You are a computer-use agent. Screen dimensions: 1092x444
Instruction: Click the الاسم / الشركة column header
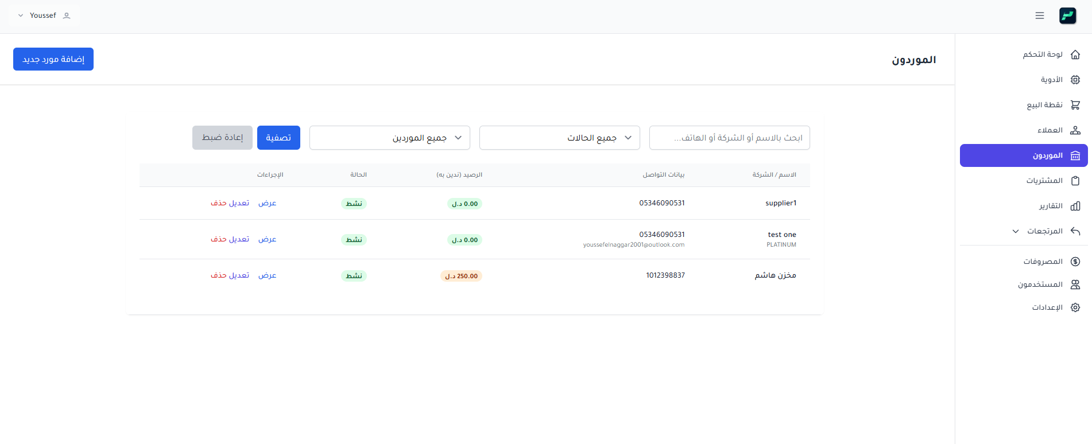775,175
